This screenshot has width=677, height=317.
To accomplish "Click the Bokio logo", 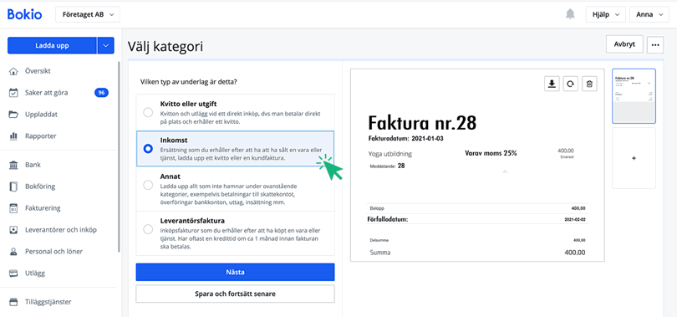I will click(x=24, y=14).
